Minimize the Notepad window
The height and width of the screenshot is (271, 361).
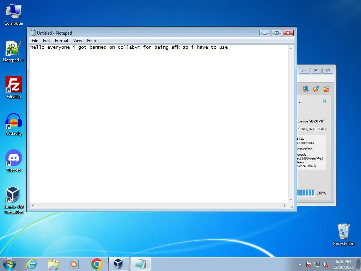265,33
